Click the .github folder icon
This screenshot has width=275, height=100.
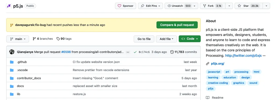[x=12, y=62]
